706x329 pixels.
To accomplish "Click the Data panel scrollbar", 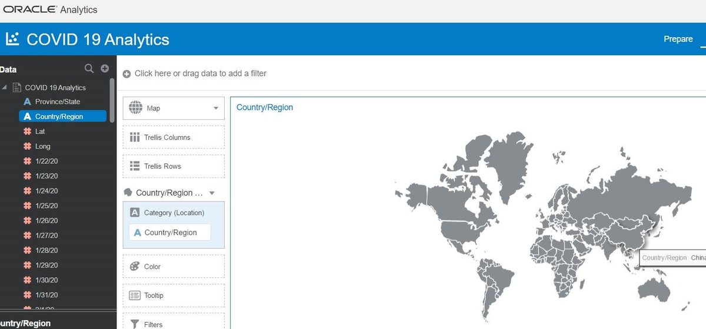I will point(112,100).
